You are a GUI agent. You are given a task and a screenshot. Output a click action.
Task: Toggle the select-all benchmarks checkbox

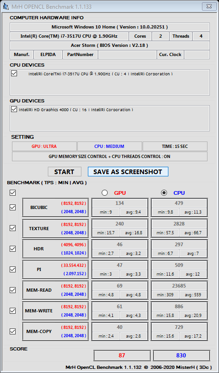coord(12,192)
